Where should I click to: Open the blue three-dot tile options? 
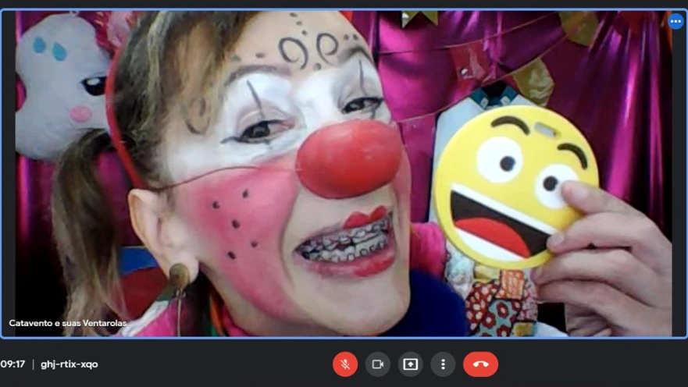(x=676, y=22)
